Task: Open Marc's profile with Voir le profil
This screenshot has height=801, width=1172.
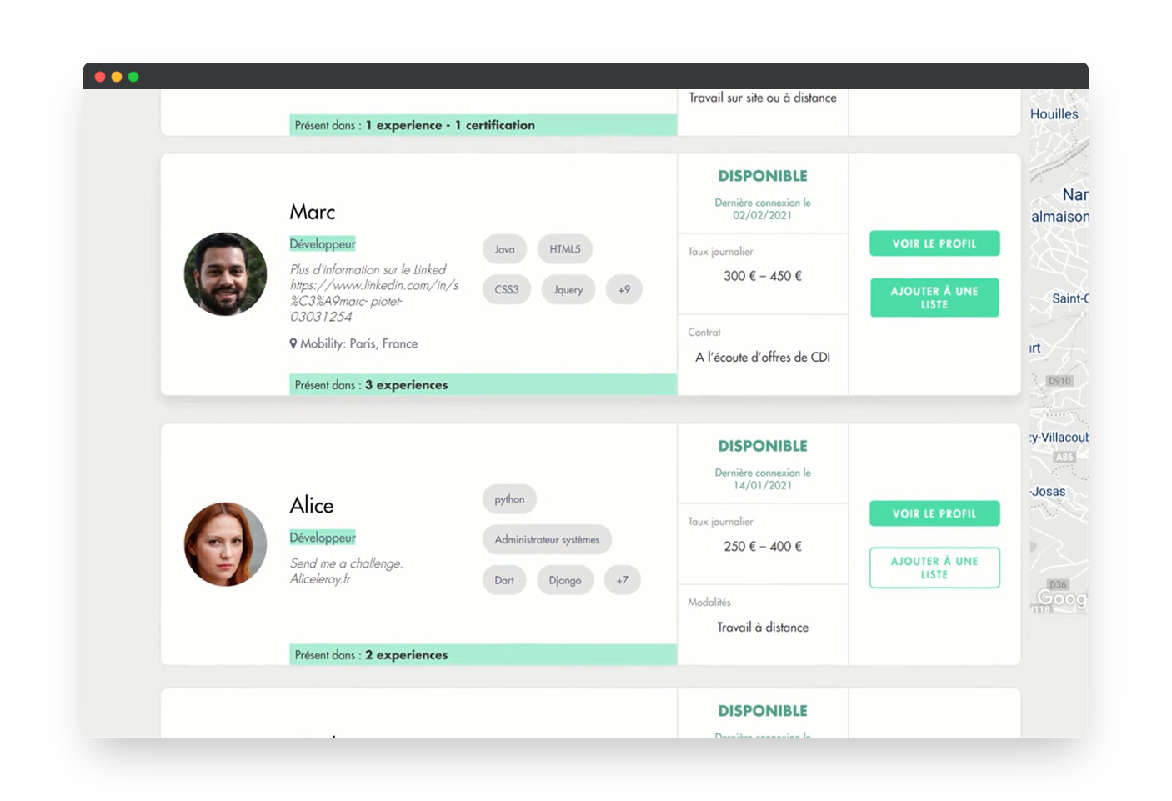Action: tap(934, 243)
